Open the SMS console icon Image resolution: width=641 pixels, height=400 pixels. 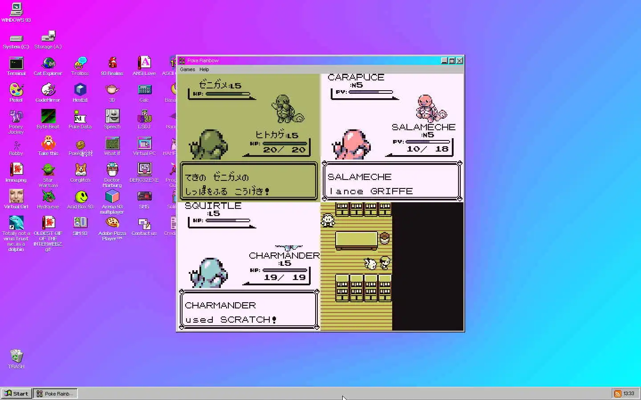(144, 200)
